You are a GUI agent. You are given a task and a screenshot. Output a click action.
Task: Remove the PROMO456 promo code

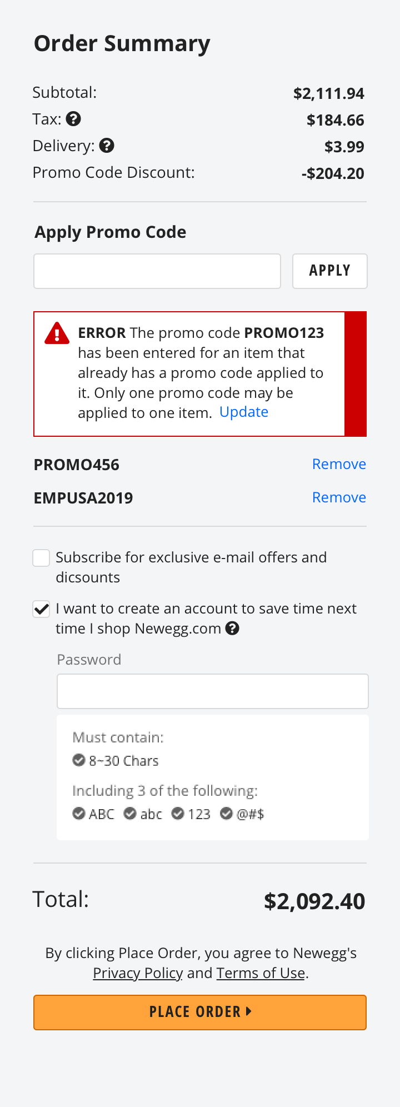[x=339, y=464]
